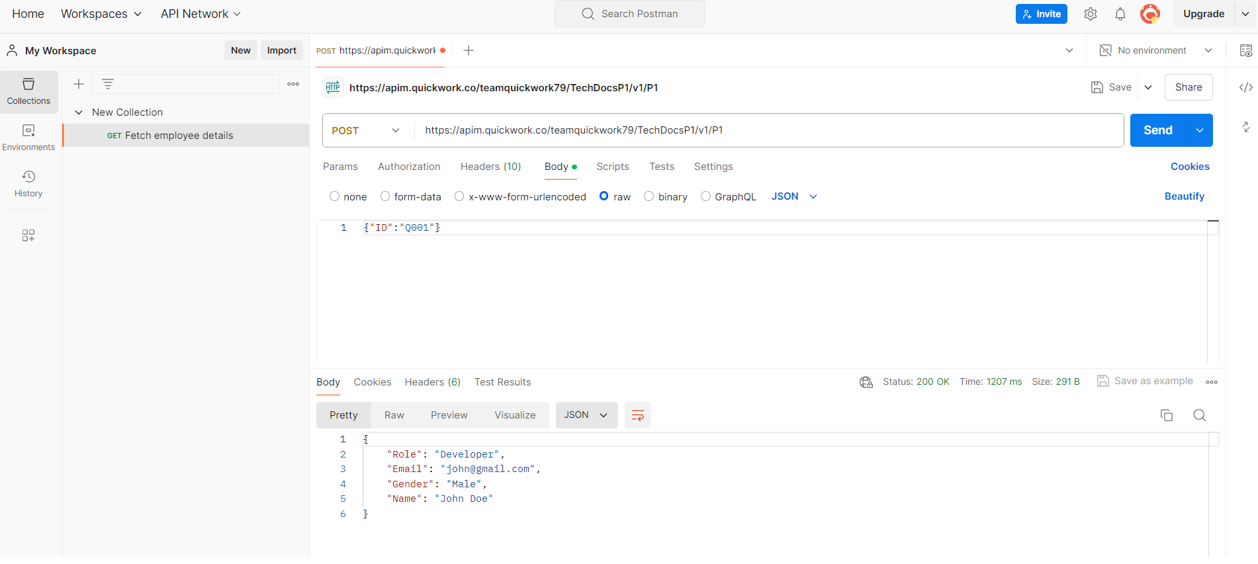The height and width of the screenshot is (564, 1258).
Task: Open the environment quick look icon
Action: 1246,50
